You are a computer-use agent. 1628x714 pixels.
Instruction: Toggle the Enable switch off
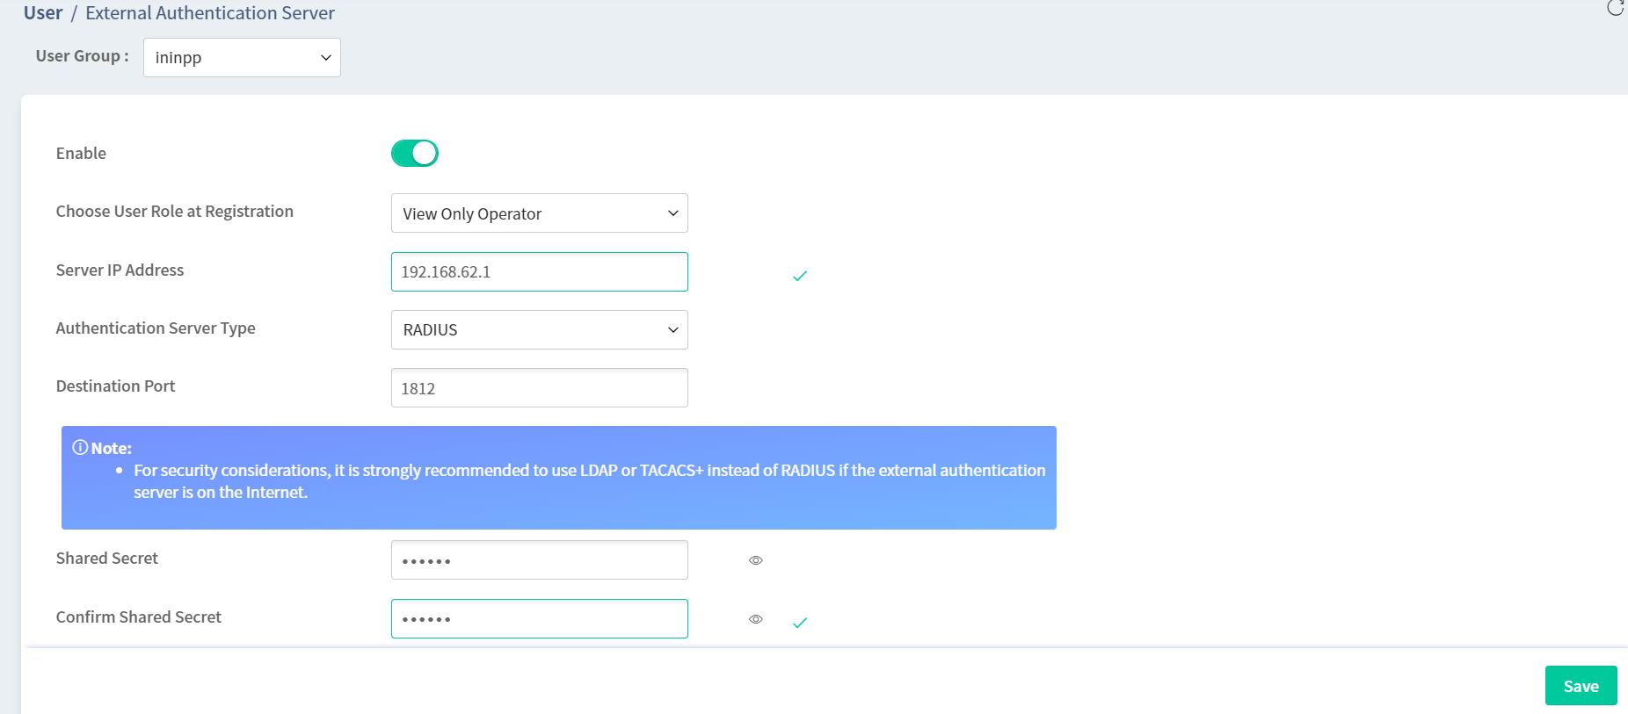[415, 154]
